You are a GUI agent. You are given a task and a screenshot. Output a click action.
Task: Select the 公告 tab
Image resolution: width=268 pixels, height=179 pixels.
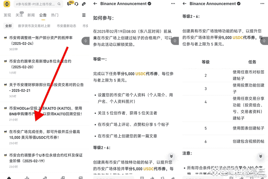click(x=43, y=15)
